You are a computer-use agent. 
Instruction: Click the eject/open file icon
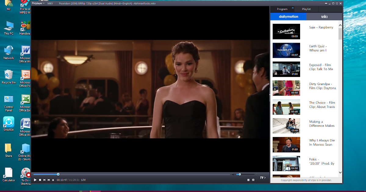click(53, 180)
